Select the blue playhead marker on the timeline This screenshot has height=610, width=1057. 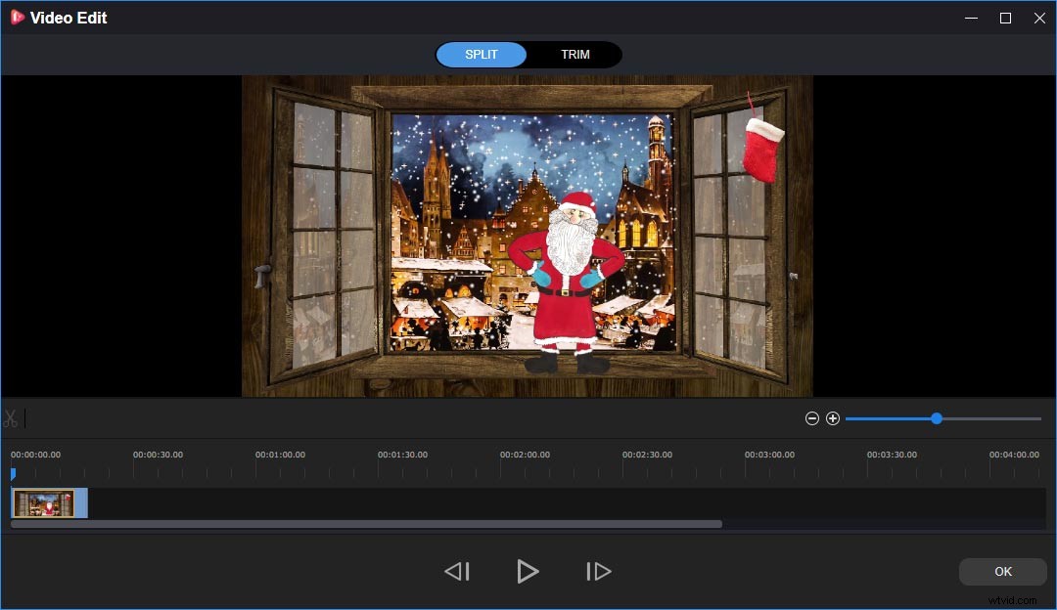13,474
